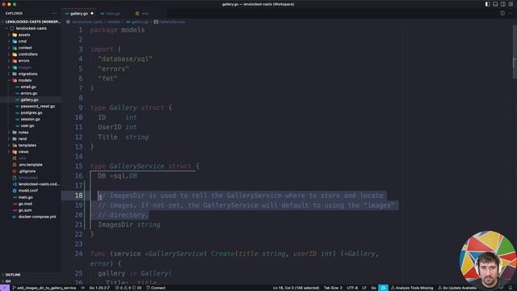
Task: Switch git branch add_images_dir_to_gallery_service
Action: point(44,288)
